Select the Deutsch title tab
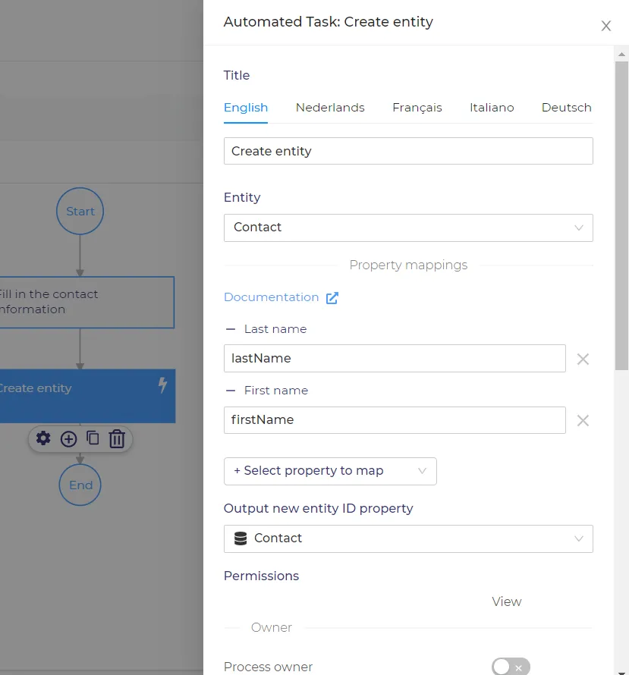Image resolution: width=629 pixels, height=675 pixels. pos(566,108)
